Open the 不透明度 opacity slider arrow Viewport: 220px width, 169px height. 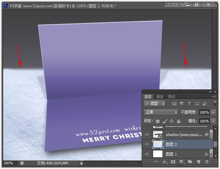(213, 112)
